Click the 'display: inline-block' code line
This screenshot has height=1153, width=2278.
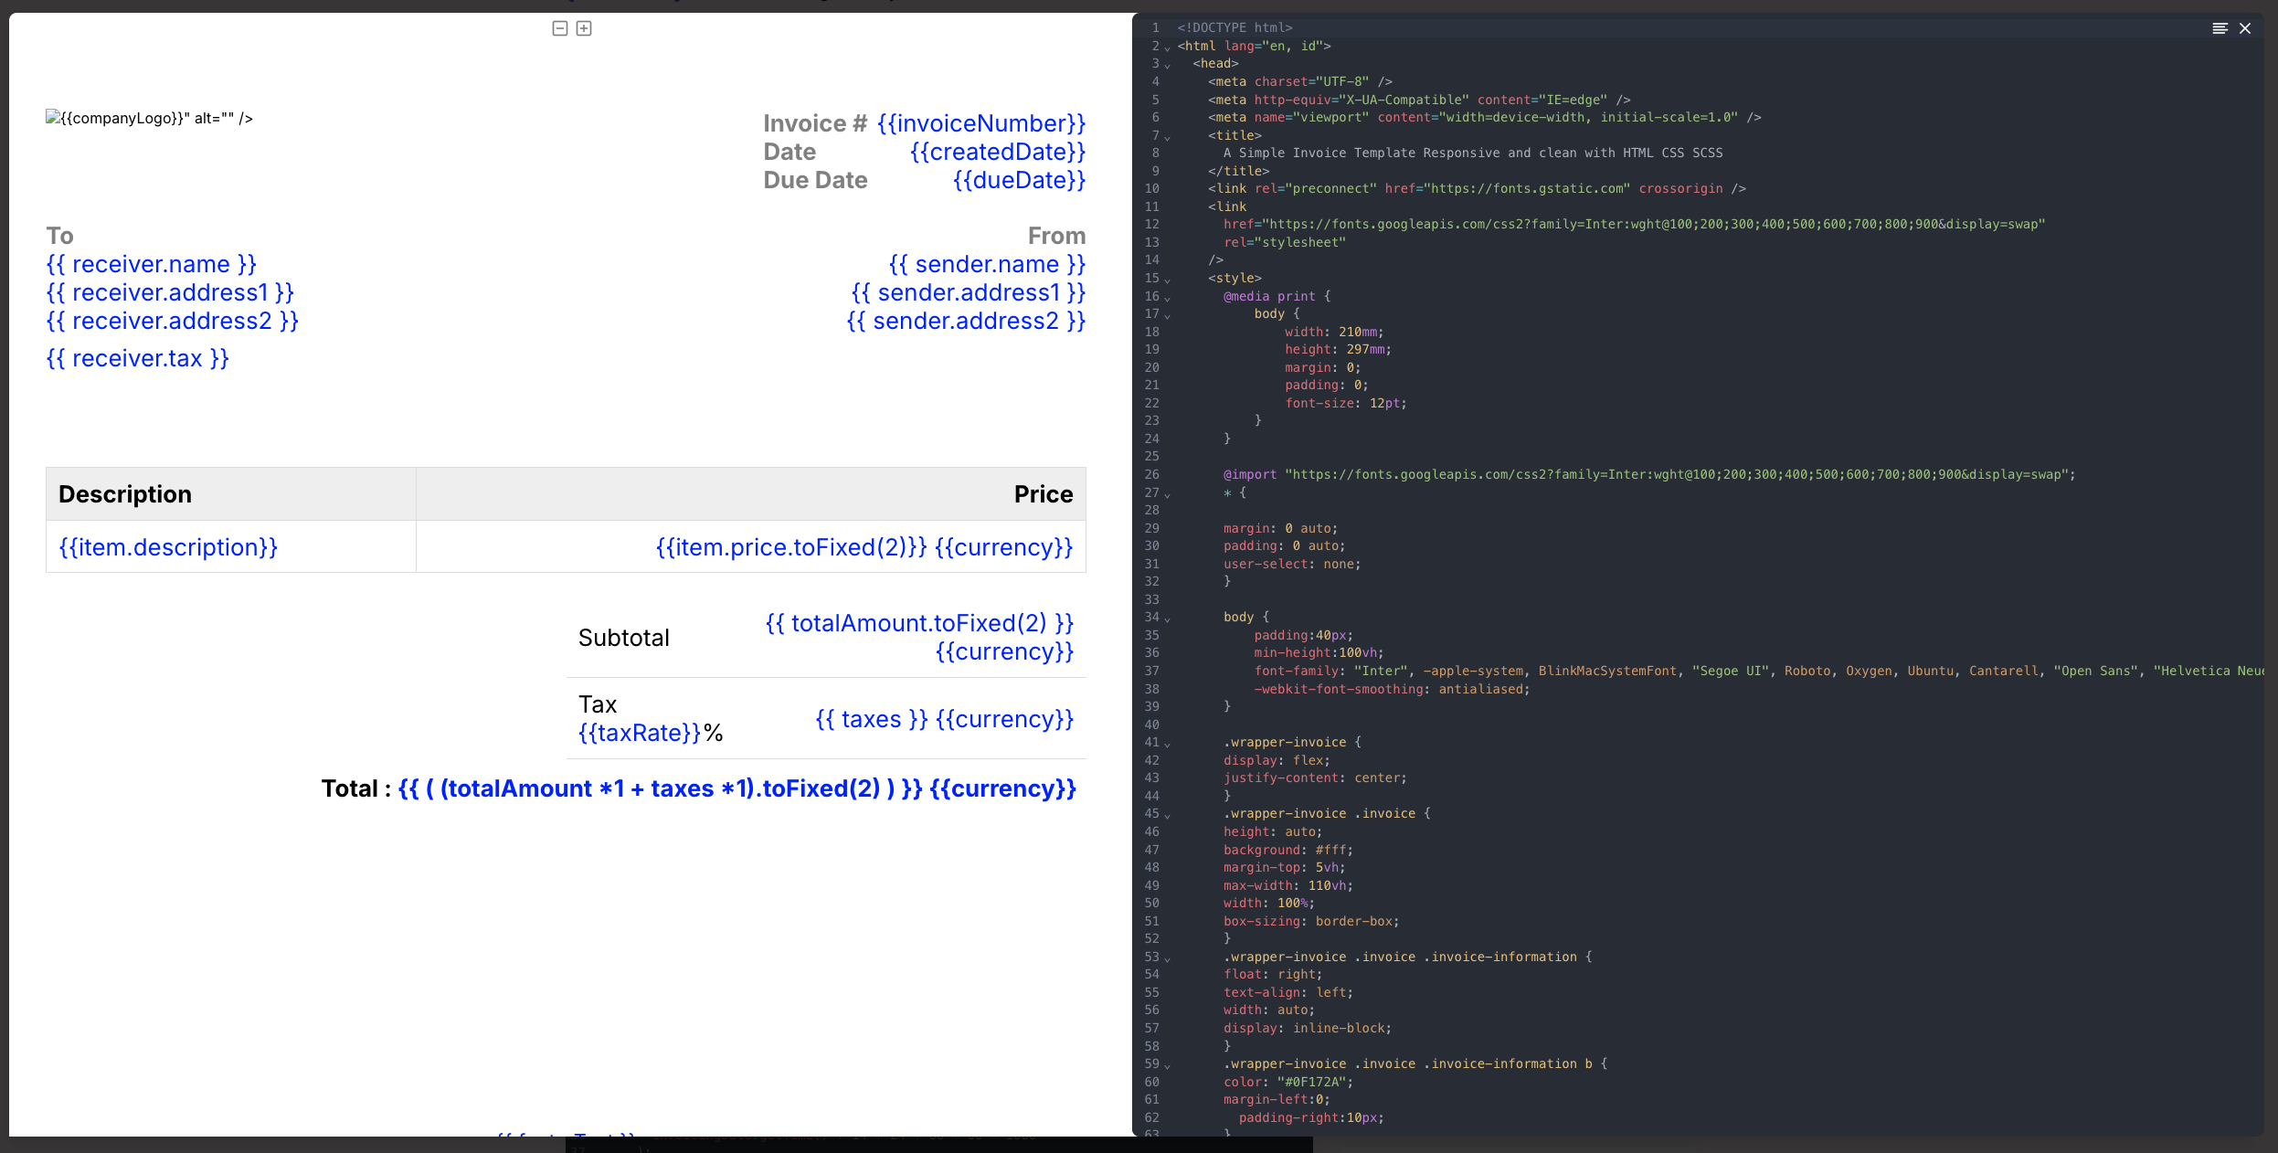(1308, 1029)
